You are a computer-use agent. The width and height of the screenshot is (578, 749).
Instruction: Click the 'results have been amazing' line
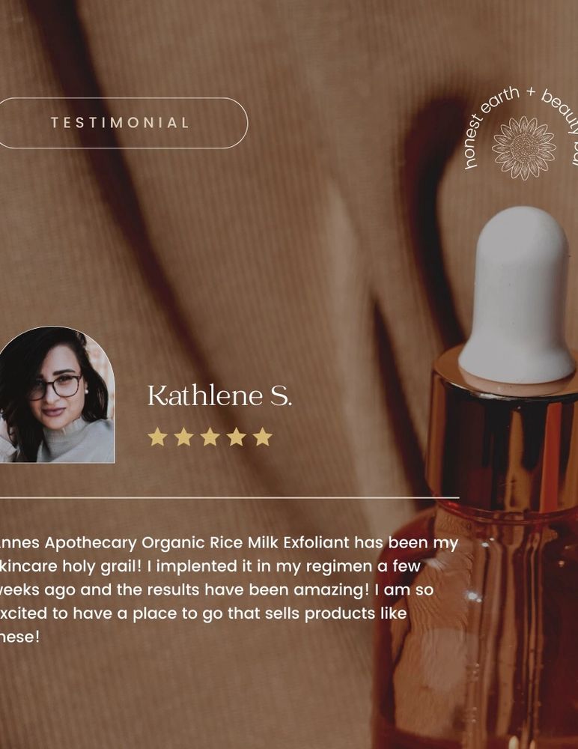(x=216, y=590)
